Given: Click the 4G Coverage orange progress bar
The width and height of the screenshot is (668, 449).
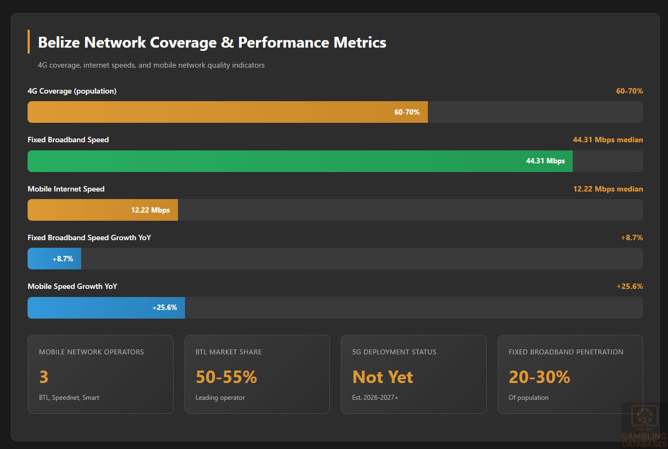Looking at the screenshot, I should pyautogui.click(x=227, y=112).
